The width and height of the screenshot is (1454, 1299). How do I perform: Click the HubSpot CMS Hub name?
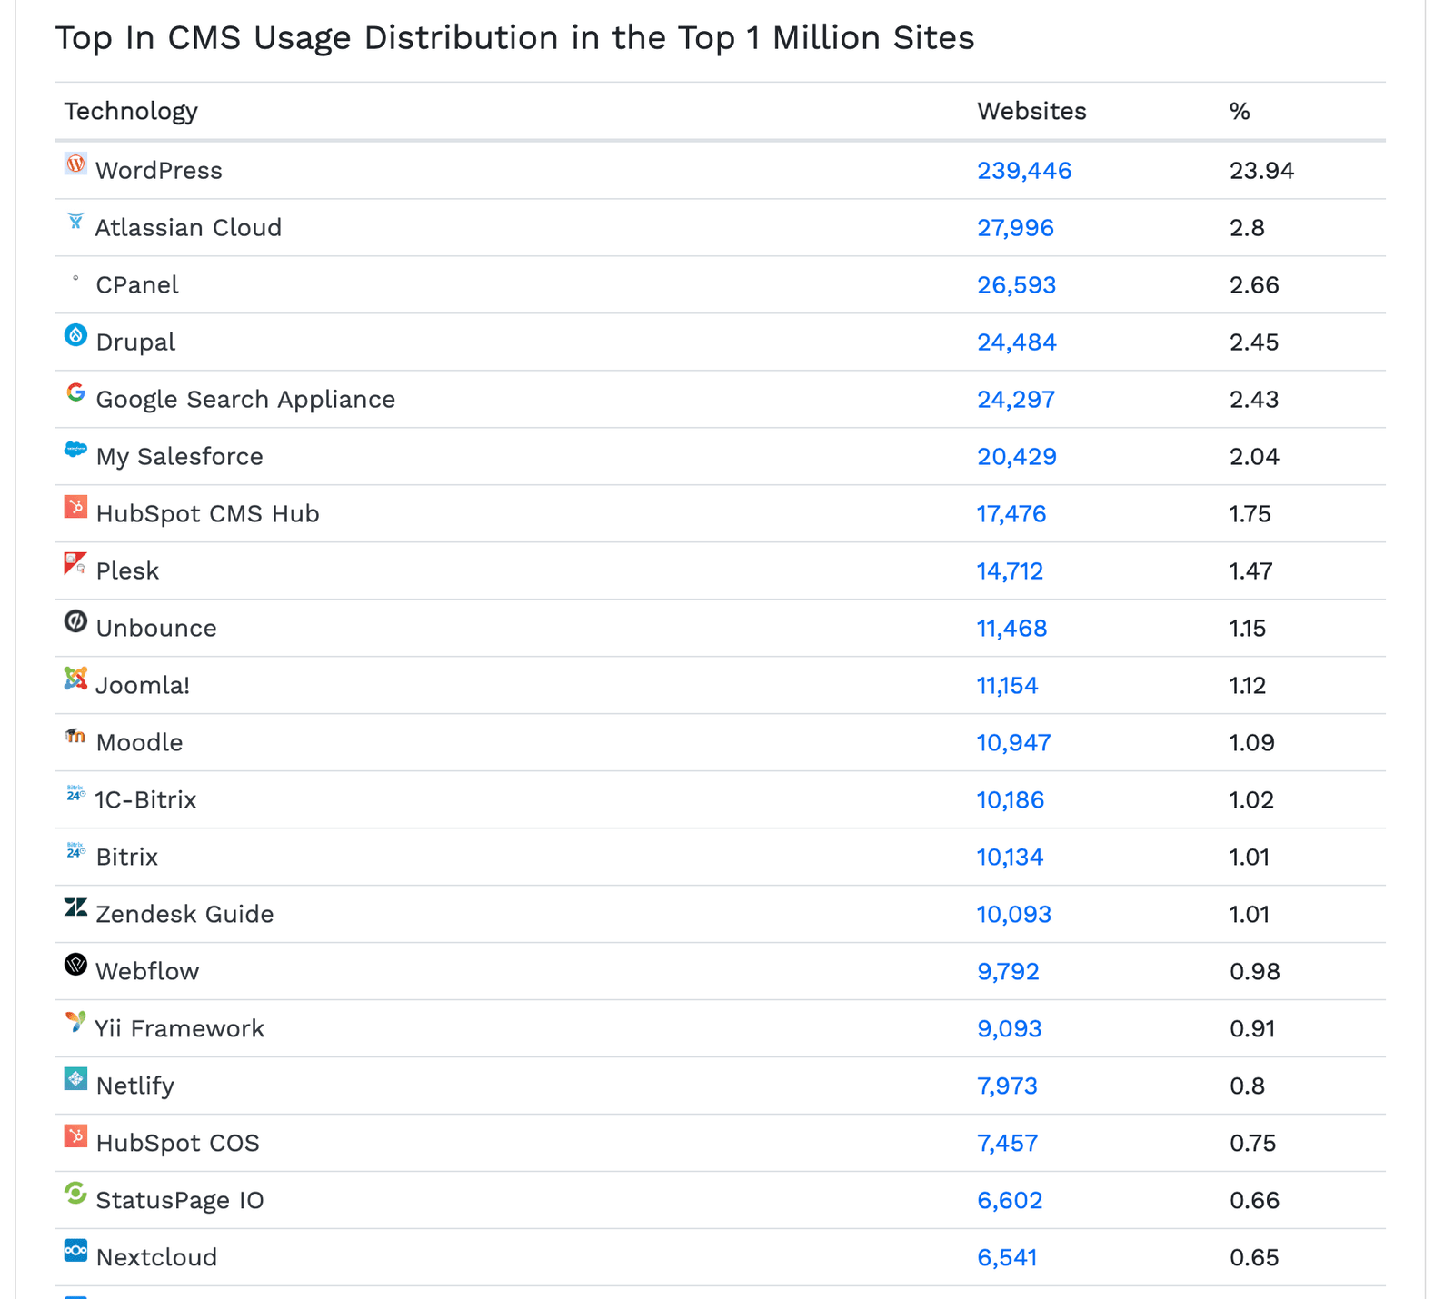(x=208, y=514)
